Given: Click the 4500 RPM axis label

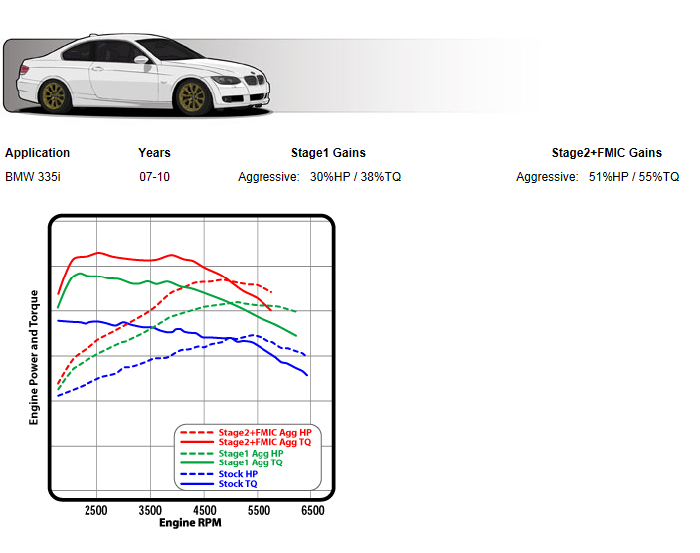Looking at the screenshot, I should point(205,510).
